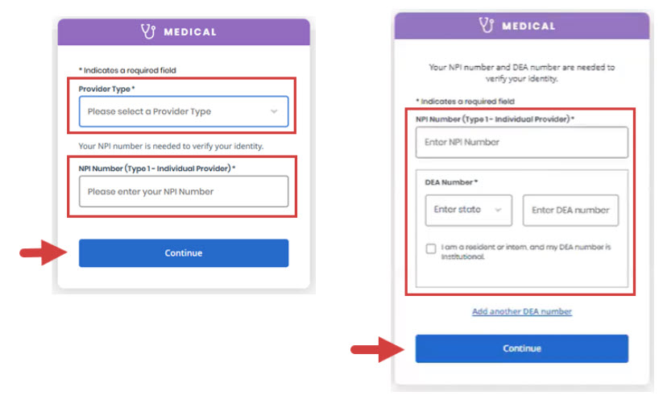Click the 'DEA Number' field label

450,182
